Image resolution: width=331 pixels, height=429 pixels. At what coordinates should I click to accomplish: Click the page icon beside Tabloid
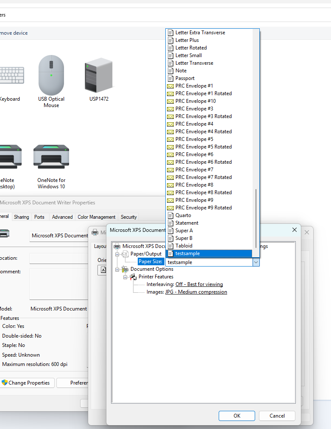[x=170, y=246]
